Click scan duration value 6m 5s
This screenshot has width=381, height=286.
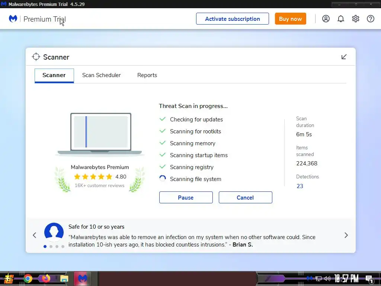[x=304, y=134]
